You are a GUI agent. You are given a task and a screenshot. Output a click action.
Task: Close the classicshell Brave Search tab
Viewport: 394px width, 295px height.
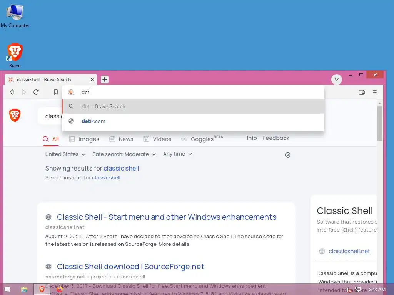pos(92,80)
